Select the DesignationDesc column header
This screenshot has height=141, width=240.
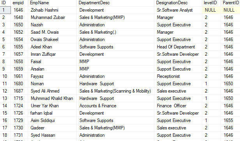pyautogui.click(x=178, y=3)
